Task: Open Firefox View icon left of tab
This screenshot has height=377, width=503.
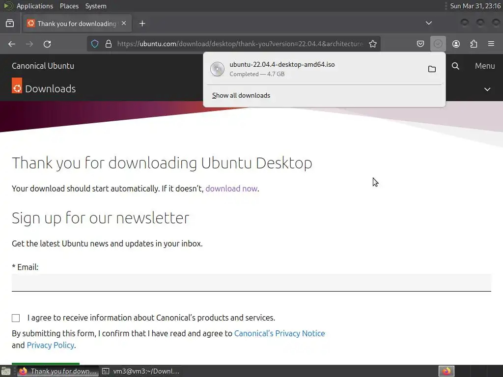Action: [10, 24]
